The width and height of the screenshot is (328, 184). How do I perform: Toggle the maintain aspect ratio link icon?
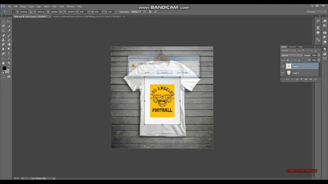tap(61, 12)
